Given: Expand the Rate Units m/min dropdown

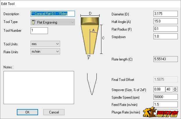Looking at the screenshot, I should point(45,51).
